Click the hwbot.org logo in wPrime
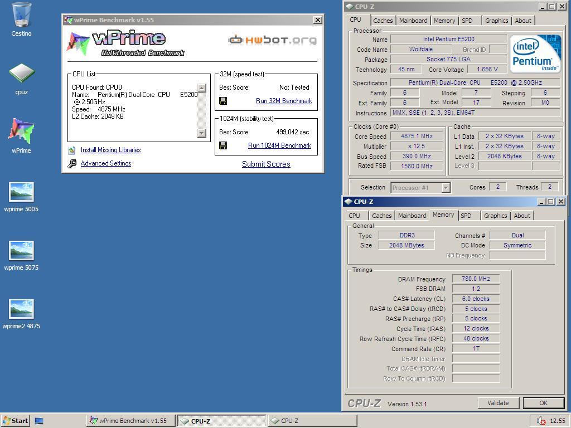 (x=272, y=40)
